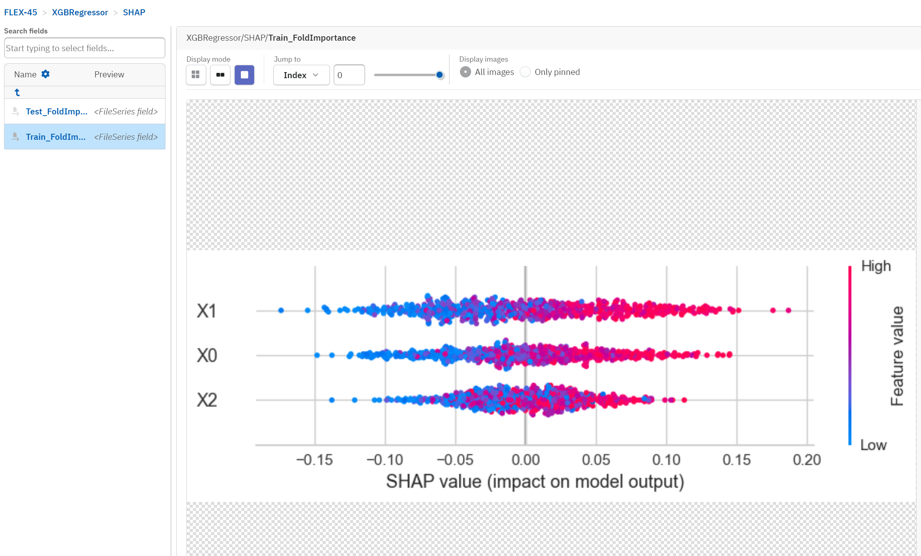Screen dimensions: 921x556
Task: Click the file icon beside Test_FoldImp...
Action: pyautogui.click(x=15, y=111)
